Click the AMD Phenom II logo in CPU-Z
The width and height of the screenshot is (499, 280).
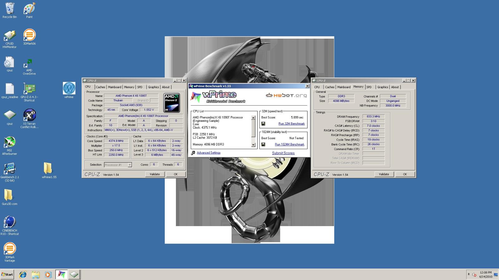point(172,103)
